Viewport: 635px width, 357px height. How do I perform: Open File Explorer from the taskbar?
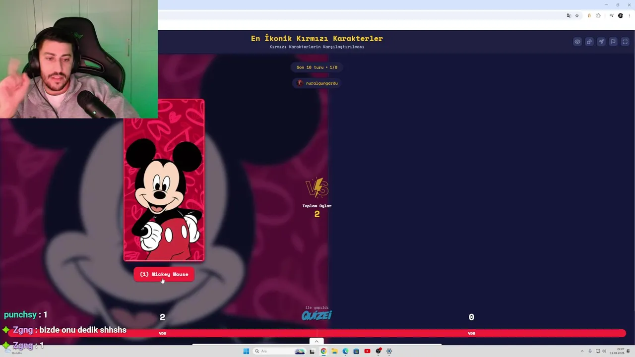[x=334, y=351]
